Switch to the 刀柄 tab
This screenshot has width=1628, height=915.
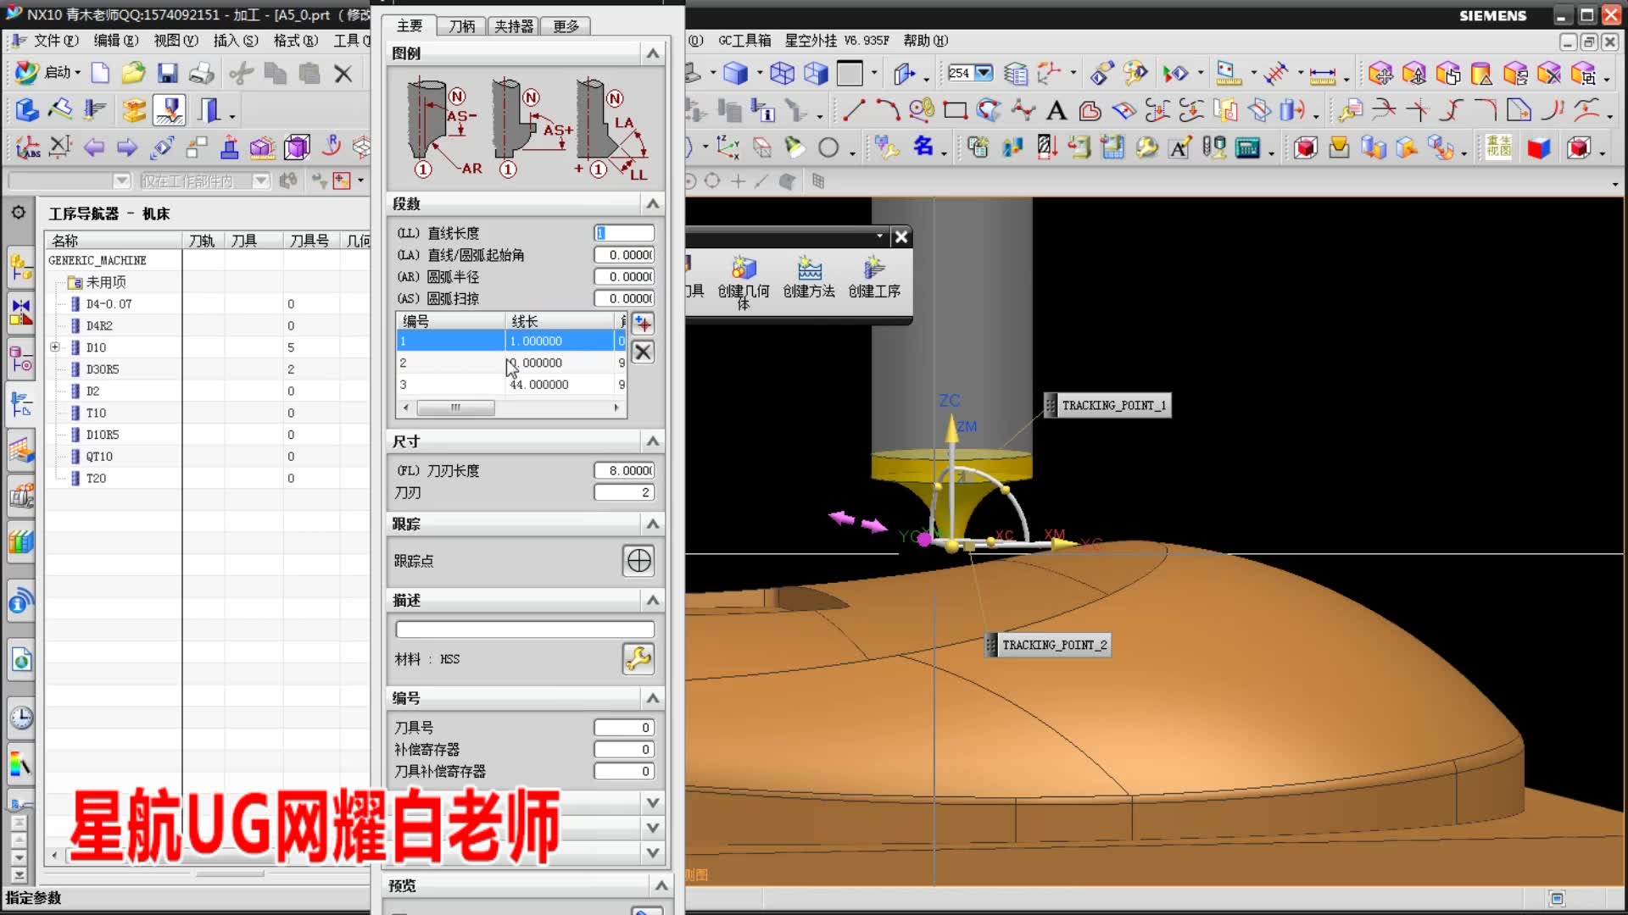pyautogui.click(x=461, y=25)
